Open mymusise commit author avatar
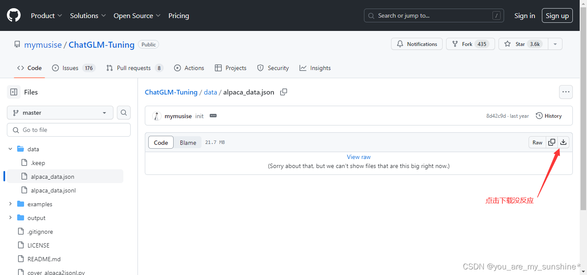This screenshot has width=587, height=275. click(157, 116)
